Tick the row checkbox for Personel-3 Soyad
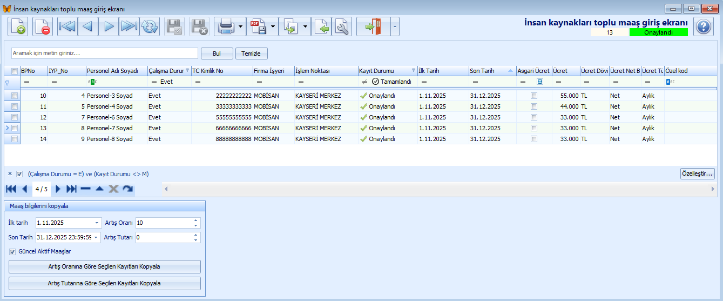The height and width of the screenshot is (301, 723). (15, 96)
